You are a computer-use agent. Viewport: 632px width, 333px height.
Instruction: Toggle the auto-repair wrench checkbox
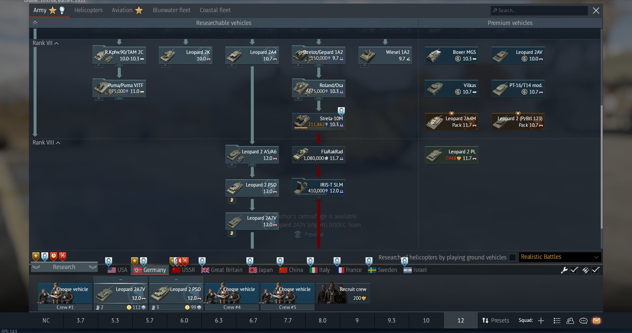574,270
